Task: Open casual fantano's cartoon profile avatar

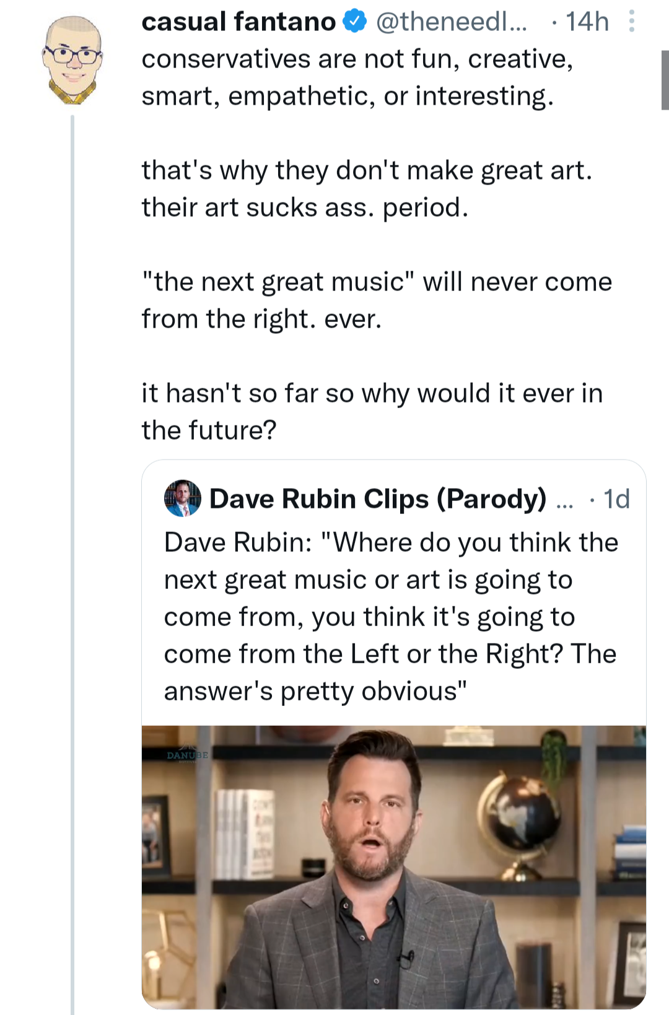Action: tap(72, 61)
